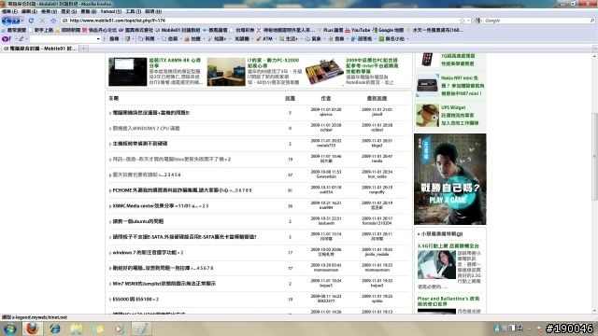Screen dimensions: 598x336
Task: Click the 部落格 button on Yahoo toolbar
Action: (362, 39)
